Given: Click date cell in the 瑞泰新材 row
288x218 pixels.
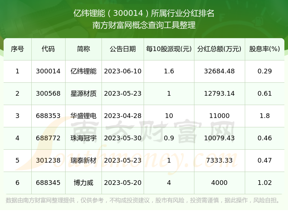Looking at the screenshot, I should click(123, 160).
